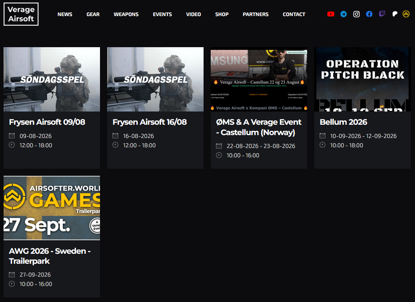Go to the GEAR section
The height and width of the screenshot is (302, 415).
93,14
